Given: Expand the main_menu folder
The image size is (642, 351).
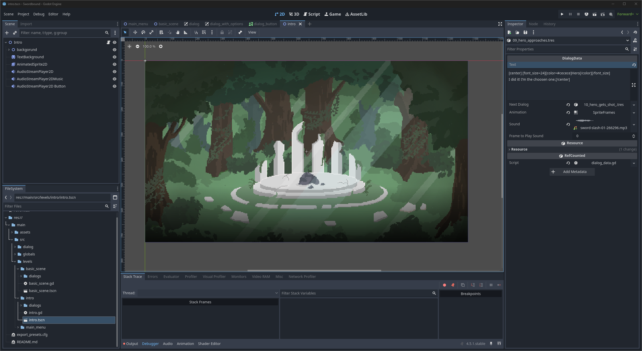Looking at the screenshot, I should click(18, 327).
